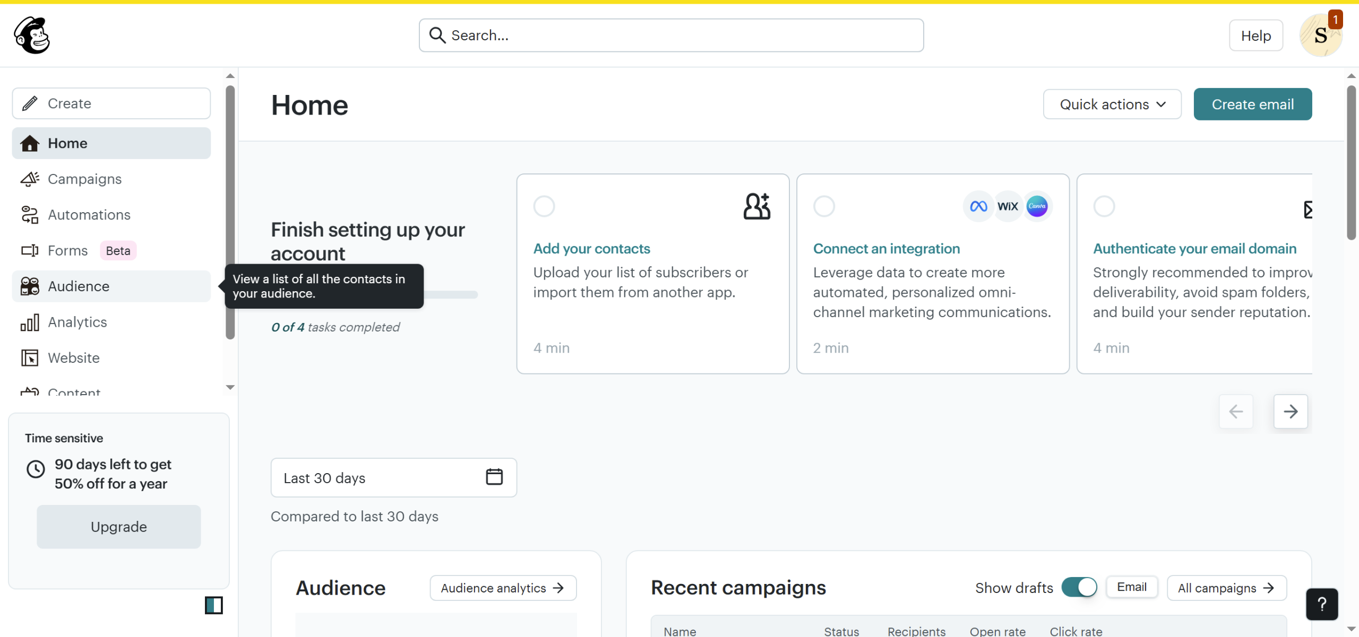This screenshot has height=637, width=1359.
Task: Open the Automations section icon
Action: point(30,215)
